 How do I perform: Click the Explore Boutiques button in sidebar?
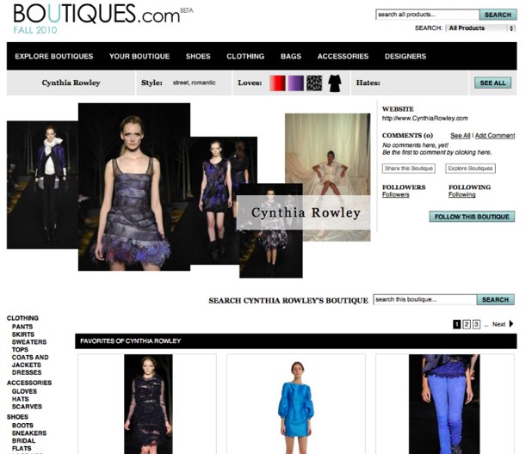coord(470,169)
